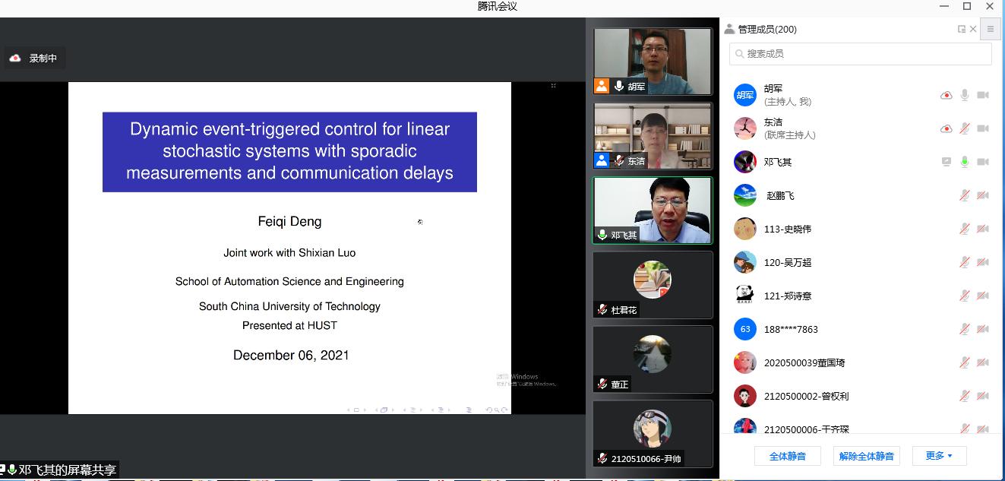Viewport: 1005px width, 481px height.
Task: Click 赵鹏飞's avatar in member list
Action: pyautogui.click(x=744, y=195)
